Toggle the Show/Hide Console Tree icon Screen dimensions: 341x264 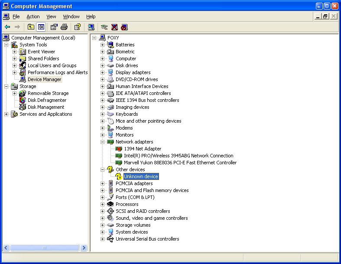click(x=41, y=27)
